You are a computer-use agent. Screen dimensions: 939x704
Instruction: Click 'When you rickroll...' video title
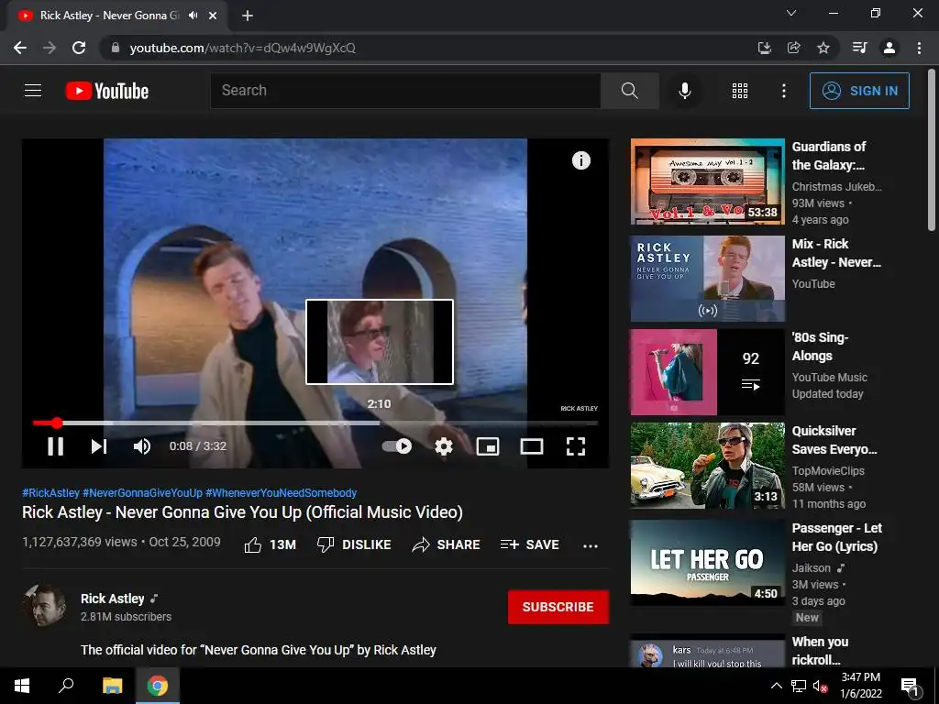[820, 650]
